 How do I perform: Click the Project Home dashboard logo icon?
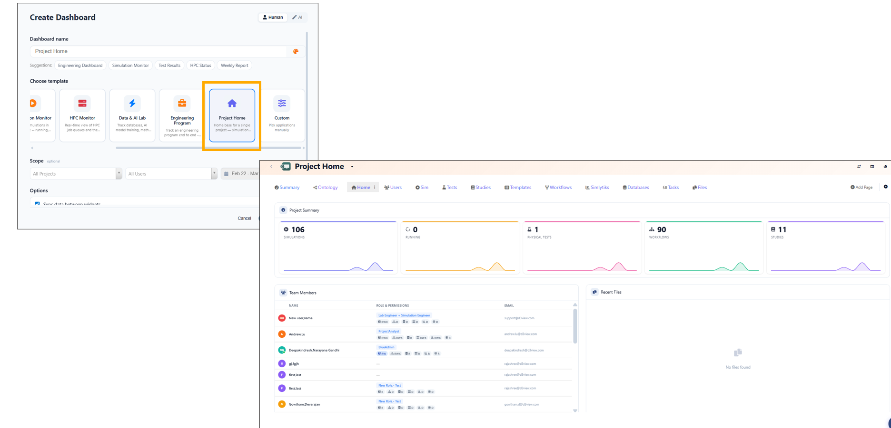click(286, 166)
